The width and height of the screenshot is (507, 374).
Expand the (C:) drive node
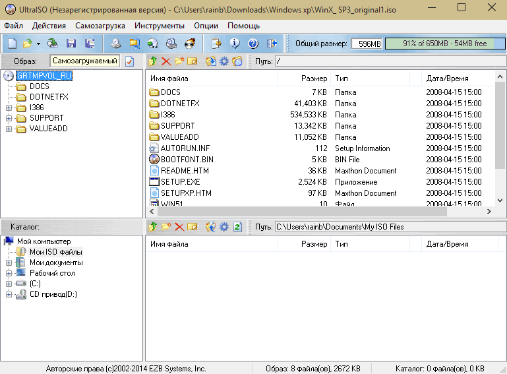tap(9, 284)
